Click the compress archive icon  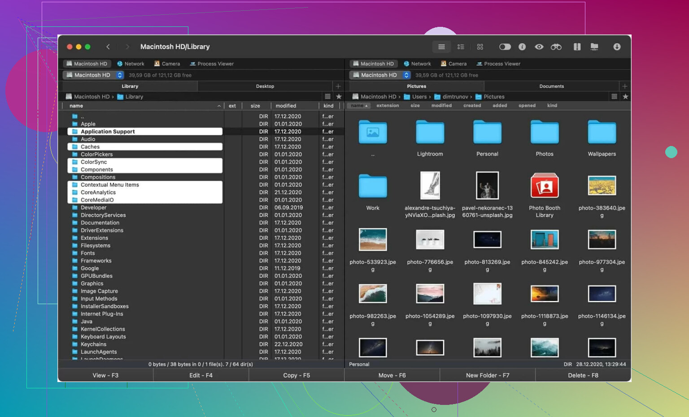[x=577, y=47]
